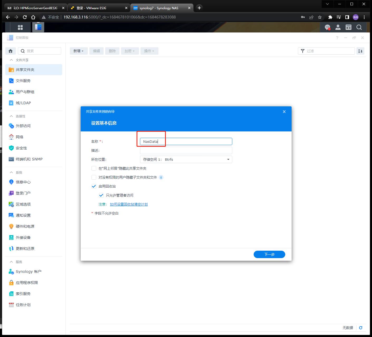This screenshot has height=337, width=372.
Task: Reload the page in Chrome
Action: (x=25, y=17)
